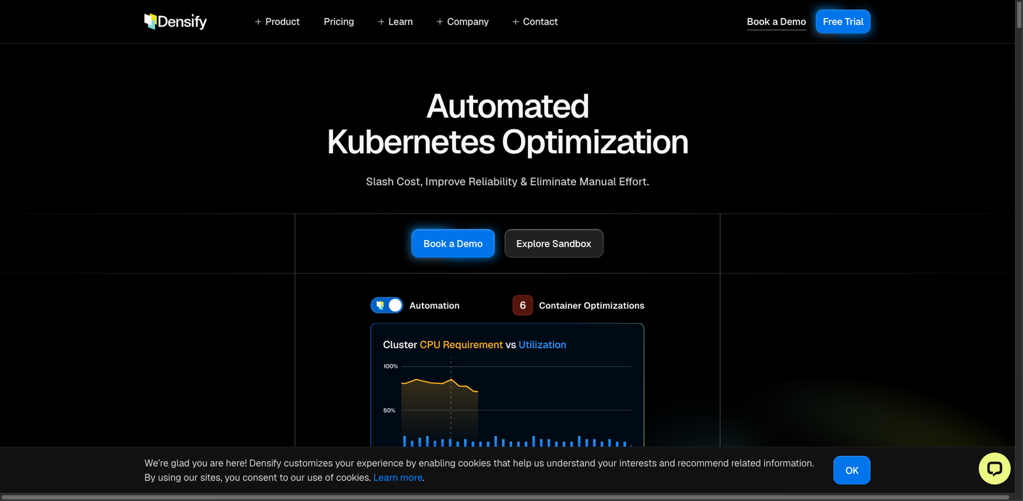Open the live chat bubble icon

(x=994, y=469)
